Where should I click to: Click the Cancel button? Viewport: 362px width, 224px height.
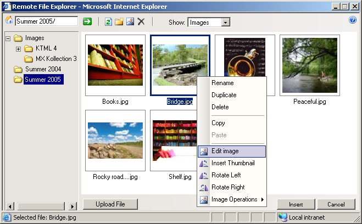(x=336, y=204)
